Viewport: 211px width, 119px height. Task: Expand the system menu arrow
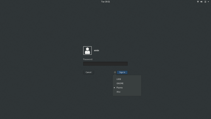pyautogui.click(x=208, y=2)
